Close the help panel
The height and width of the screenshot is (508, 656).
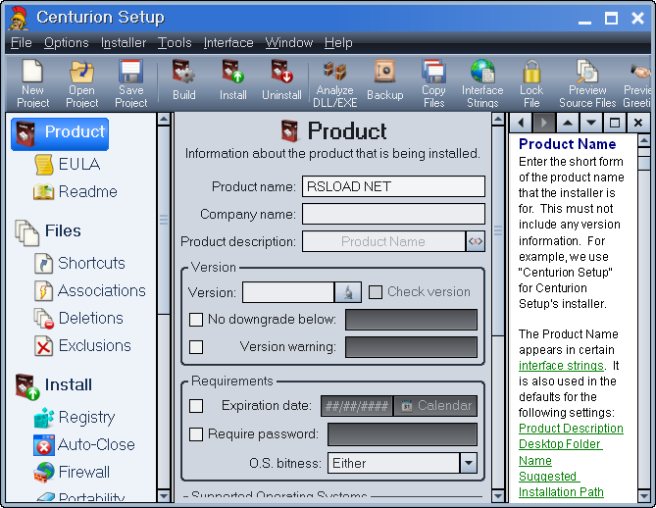click(x=638, y=123)
